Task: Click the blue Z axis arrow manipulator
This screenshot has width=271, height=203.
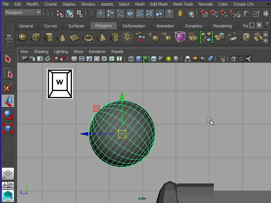Action: 84,134
